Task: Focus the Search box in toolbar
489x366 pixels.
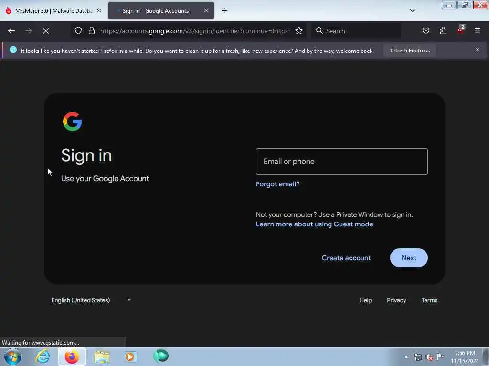Action: 356,31
